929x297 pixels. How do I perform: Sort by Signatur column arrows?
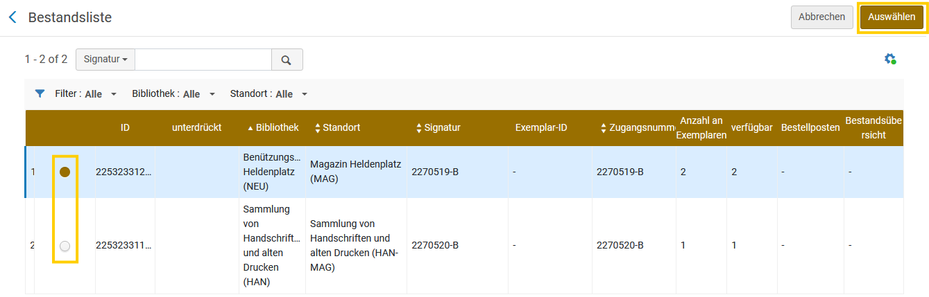tap(419, 128)
